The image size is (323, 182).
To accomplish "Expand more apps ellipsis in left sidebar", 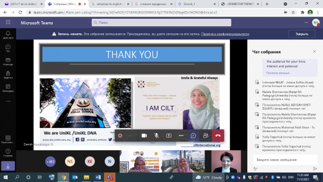I will pos(8,101).
